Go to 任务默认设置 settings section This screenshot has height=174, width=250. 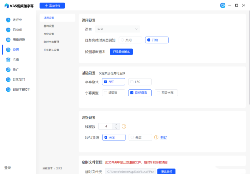[x=51, y=50]
